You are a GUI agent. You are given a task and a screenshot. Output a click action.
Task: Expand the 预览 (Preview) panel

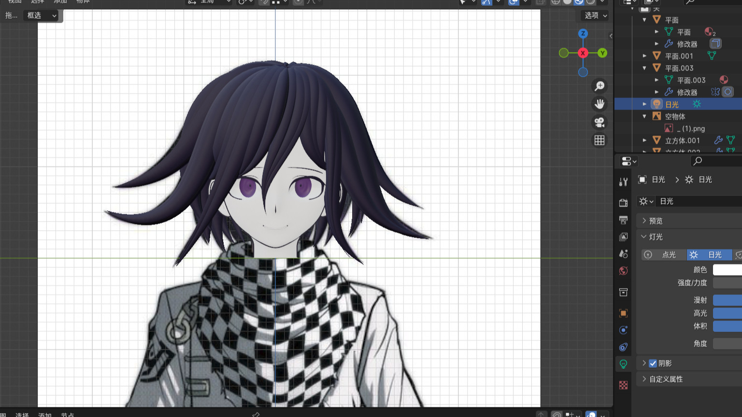point(656,221)
